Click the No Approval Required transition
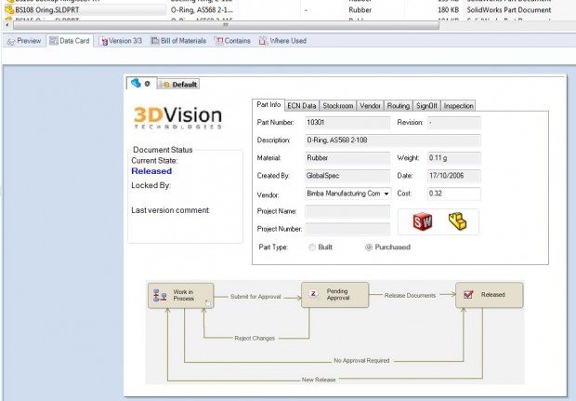The image size is (576, 401). point(361,361)
